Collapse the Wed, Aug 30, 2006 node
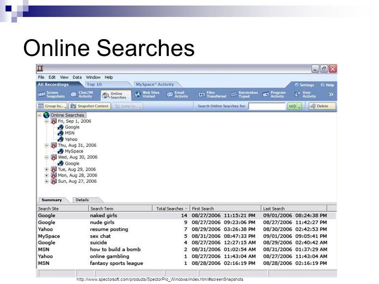Screen dimensions: 379x284 [x=47, y=157]
